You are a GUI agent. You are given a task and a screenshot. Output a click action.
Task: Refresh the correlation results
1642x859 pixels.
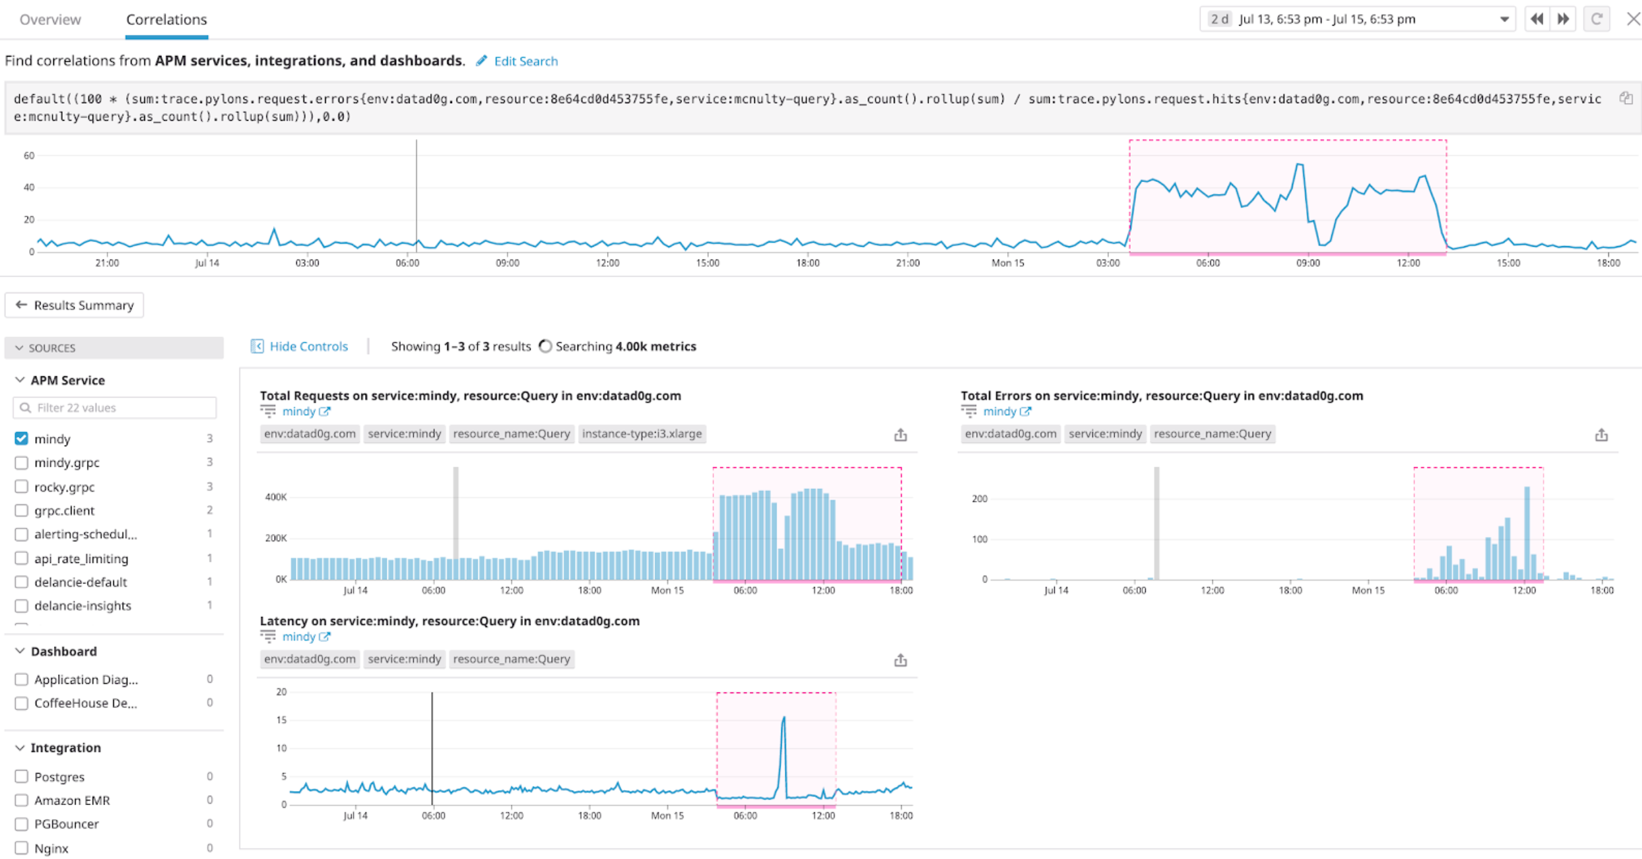click(1596, 19)
